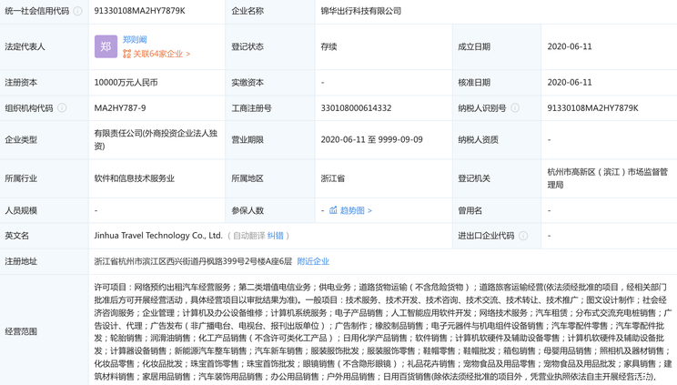Click the 工商注册号 label cell
This screenshot has width=677, height=385.
click(270, 108)
